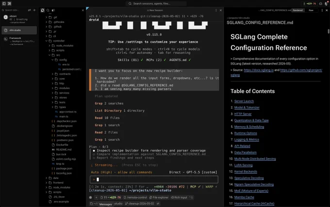The width and height of the screenshot is (330, 207).
Task: Click the Rich Input chip
Action: (x=182, y=197)
